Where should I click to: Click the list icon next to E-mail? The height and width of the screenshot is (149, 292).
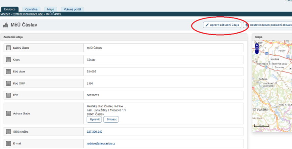tap(8, 143)
